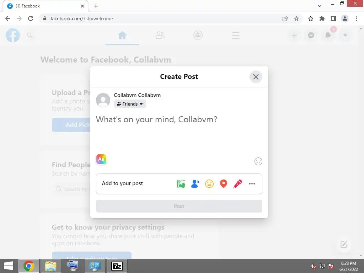Open the Chrome profile icon
This screenshot has height=273, width=364.
point(345,18)
